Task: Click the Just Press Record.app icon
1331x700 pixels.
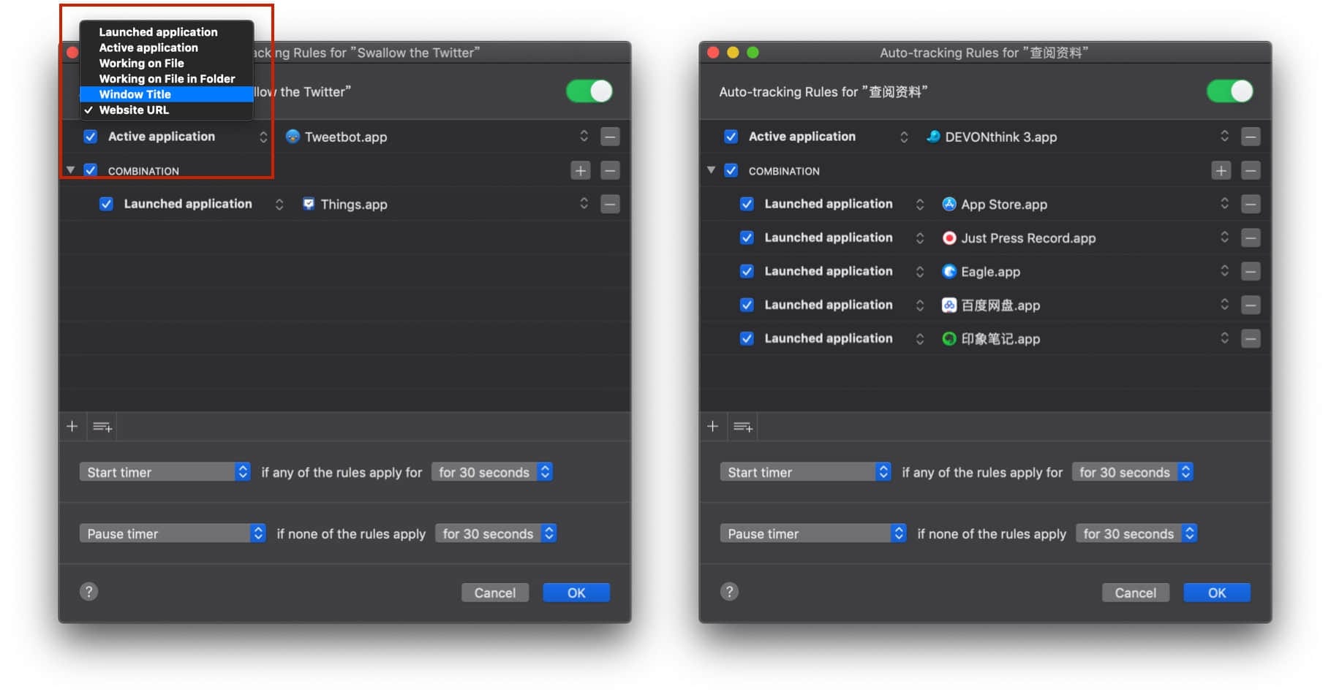Action: (x=949, y=237)
